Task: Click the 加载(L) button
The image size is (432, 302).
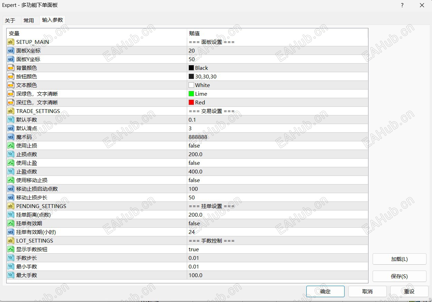Action: point(399,259)
